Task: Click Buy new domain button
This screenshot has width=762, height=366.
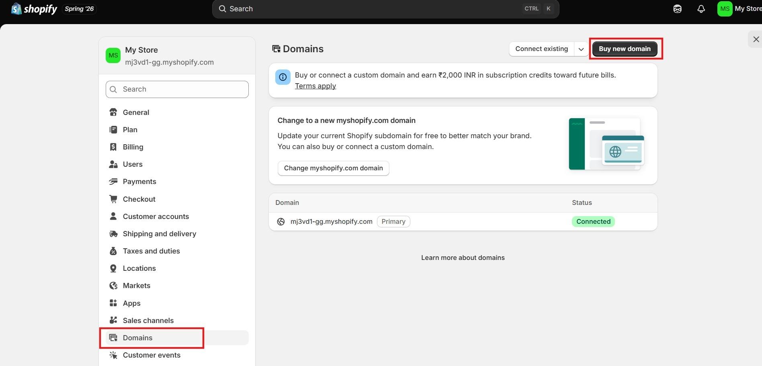Action: 625,49
